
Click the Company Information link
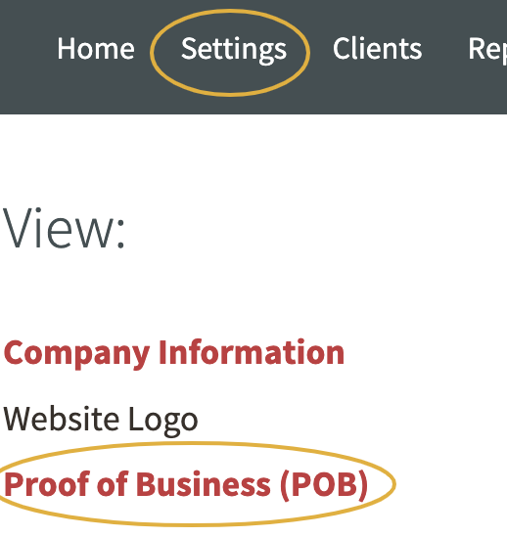[x=174, y=354]
